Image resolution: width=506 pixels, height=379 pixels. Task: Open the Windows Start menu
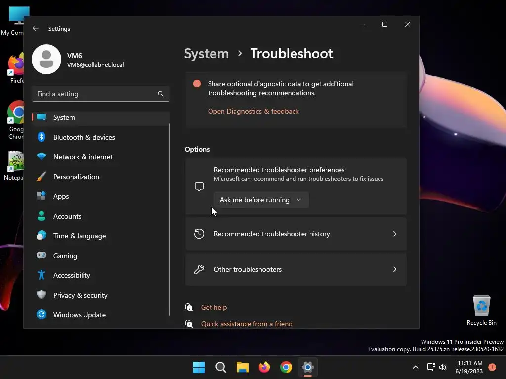coord(199,367)
